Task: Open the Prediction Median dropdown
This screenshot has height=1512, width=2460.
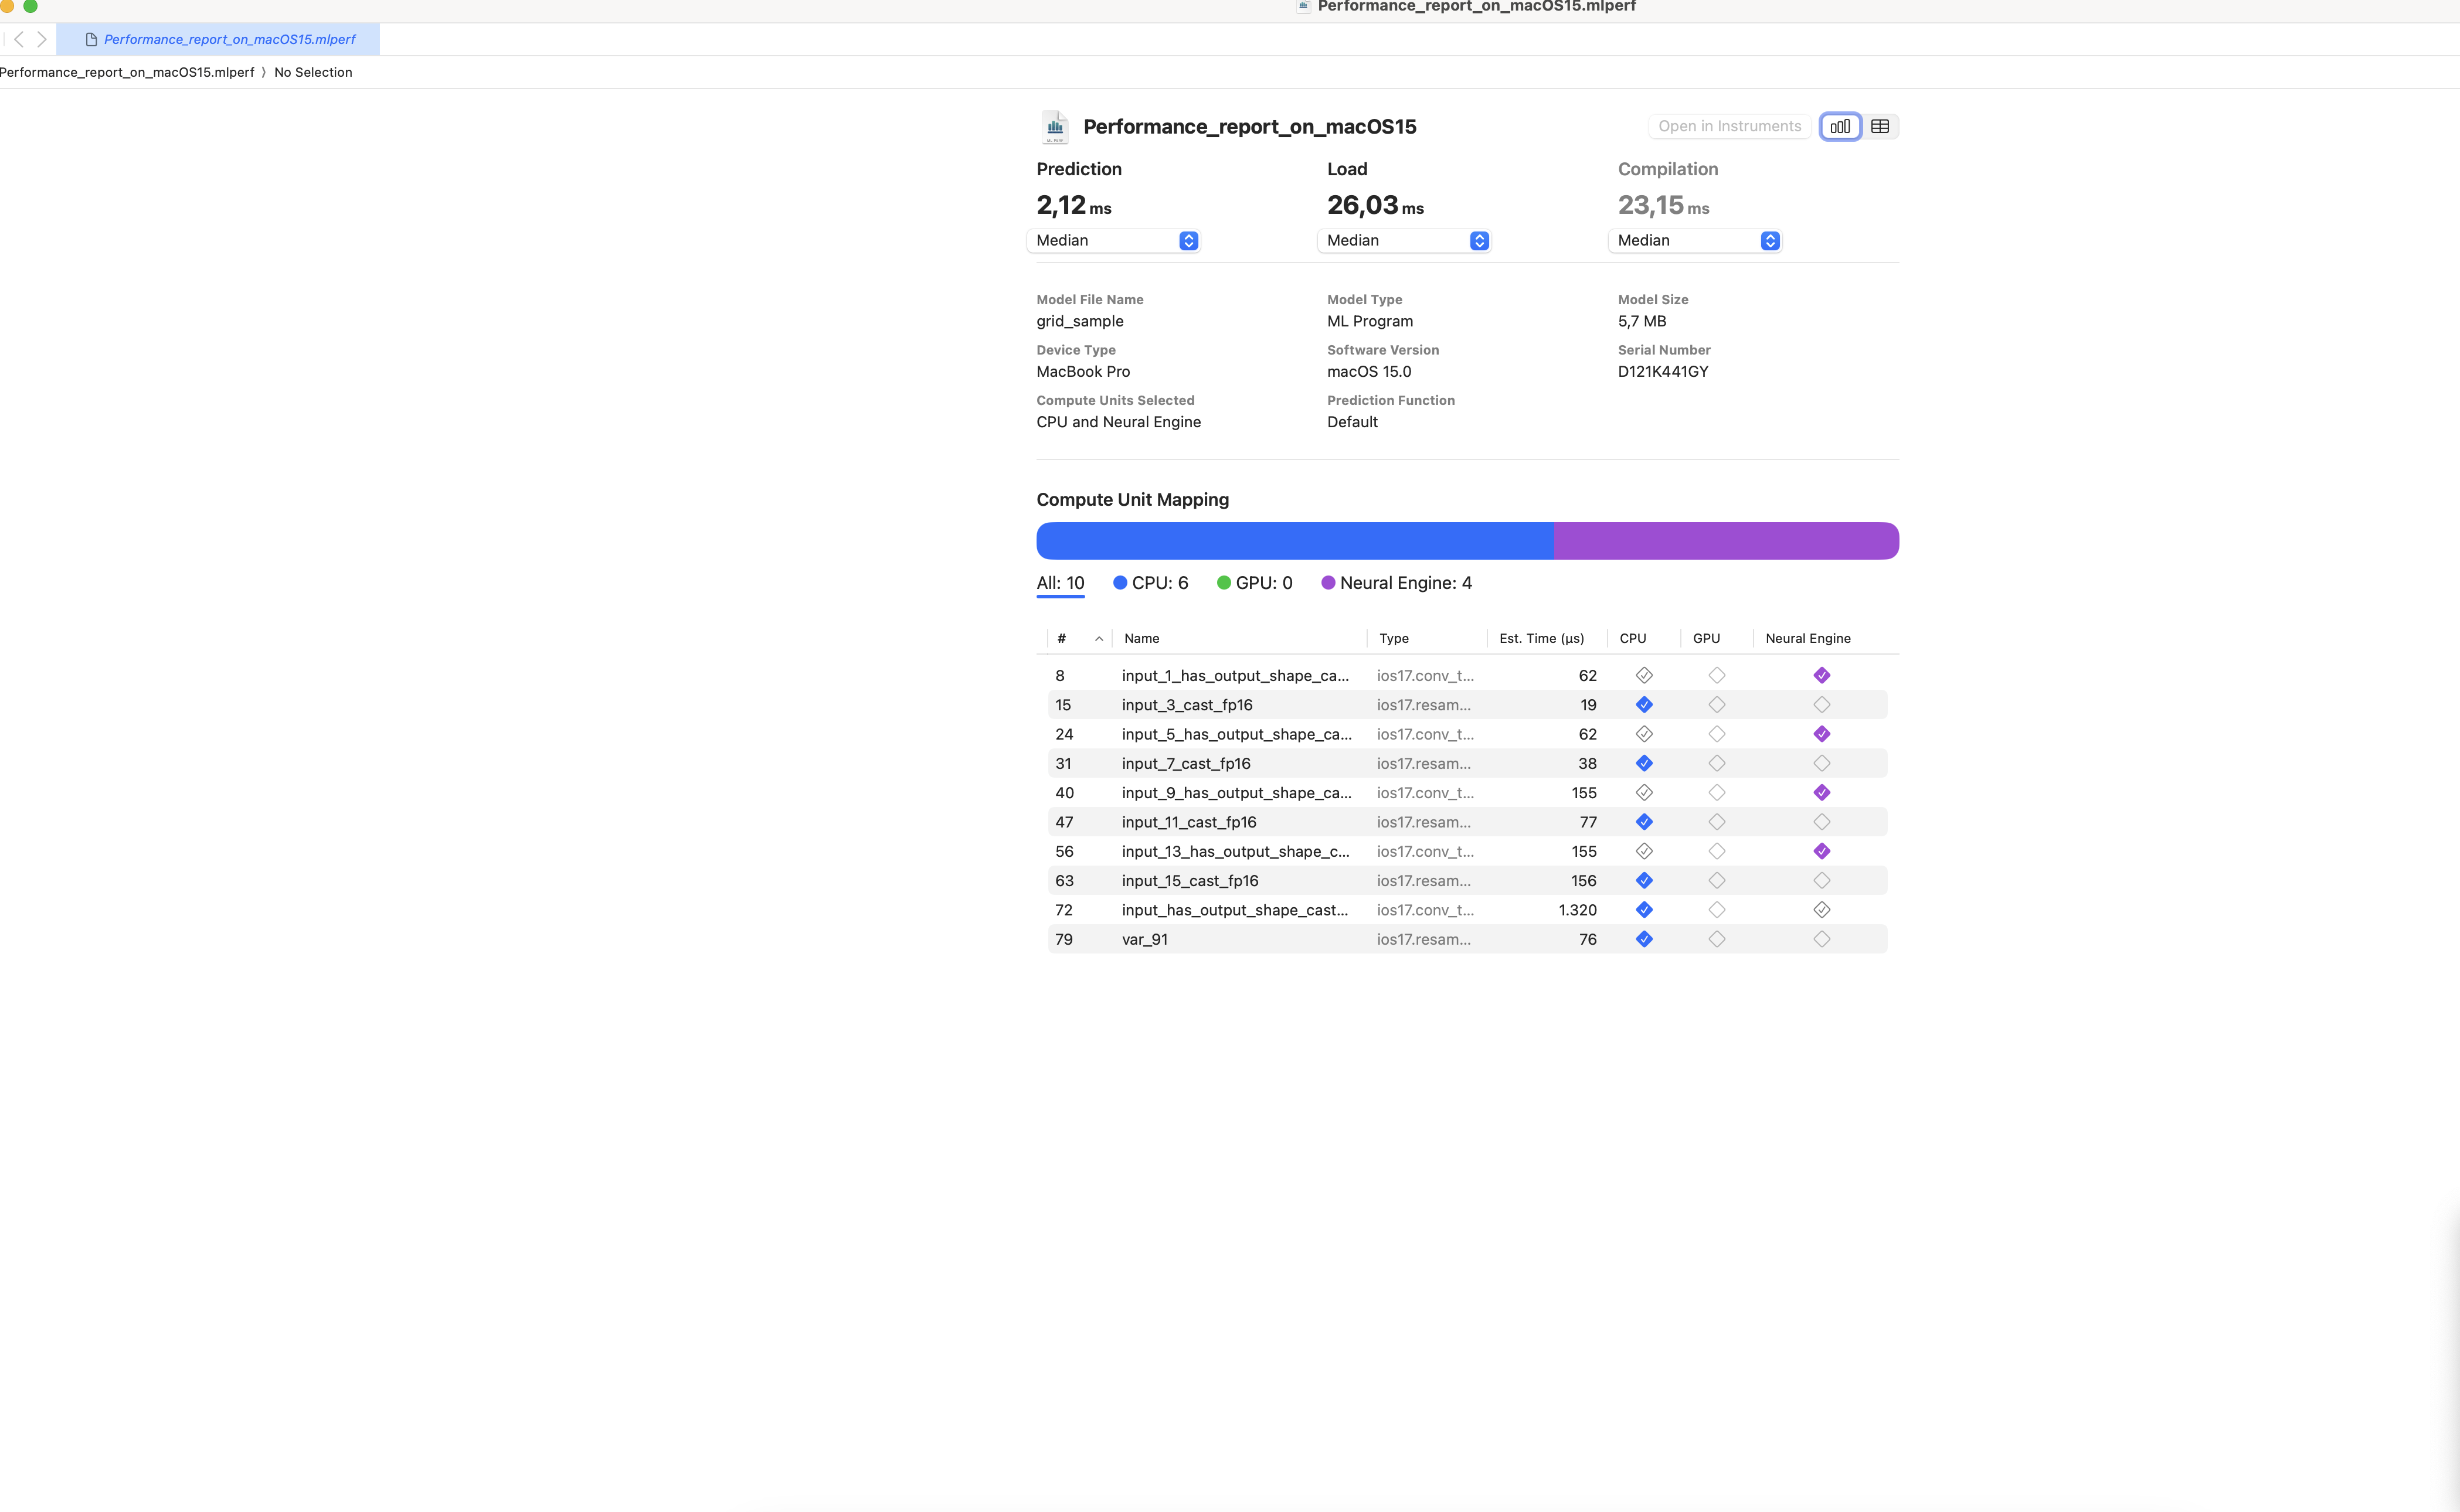Action: pos(1115,241)
